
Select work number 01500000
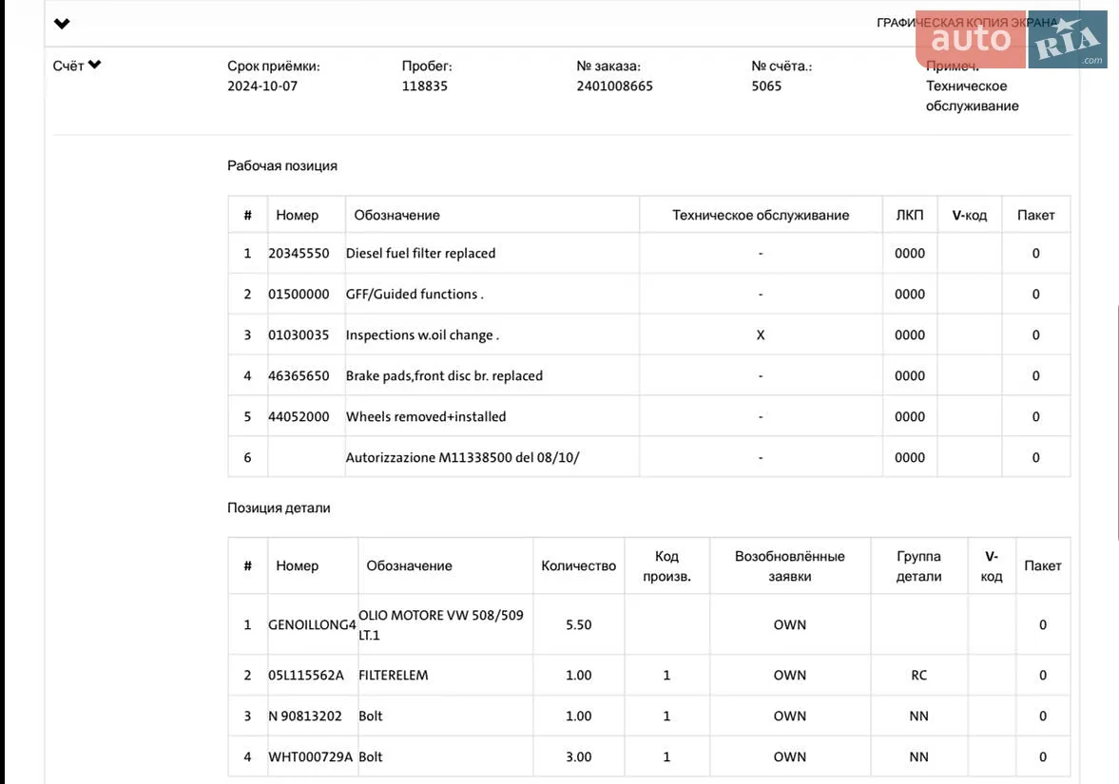pos(299,294)
